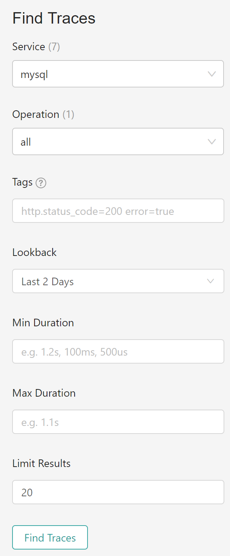Click the question mark next to Tags

click(x=41, y=183)
